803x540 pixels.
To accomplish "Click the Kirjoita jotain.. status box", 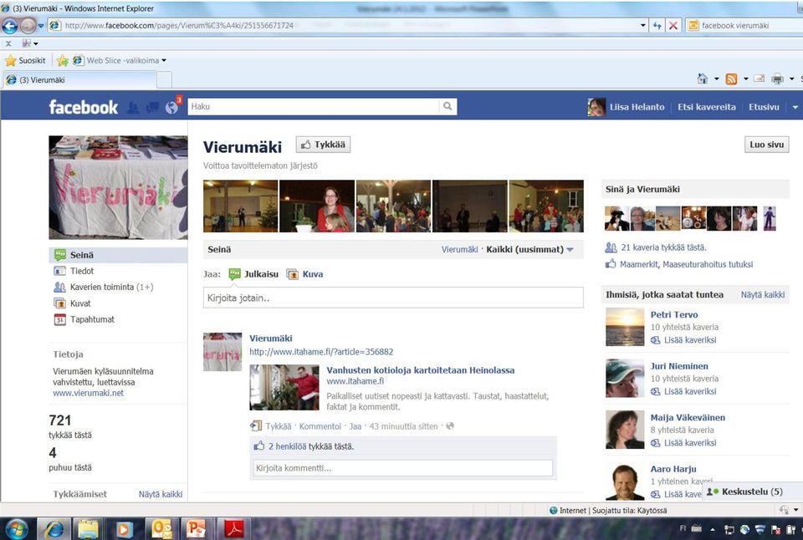I will pyautogui.click(x=393, y=298).
